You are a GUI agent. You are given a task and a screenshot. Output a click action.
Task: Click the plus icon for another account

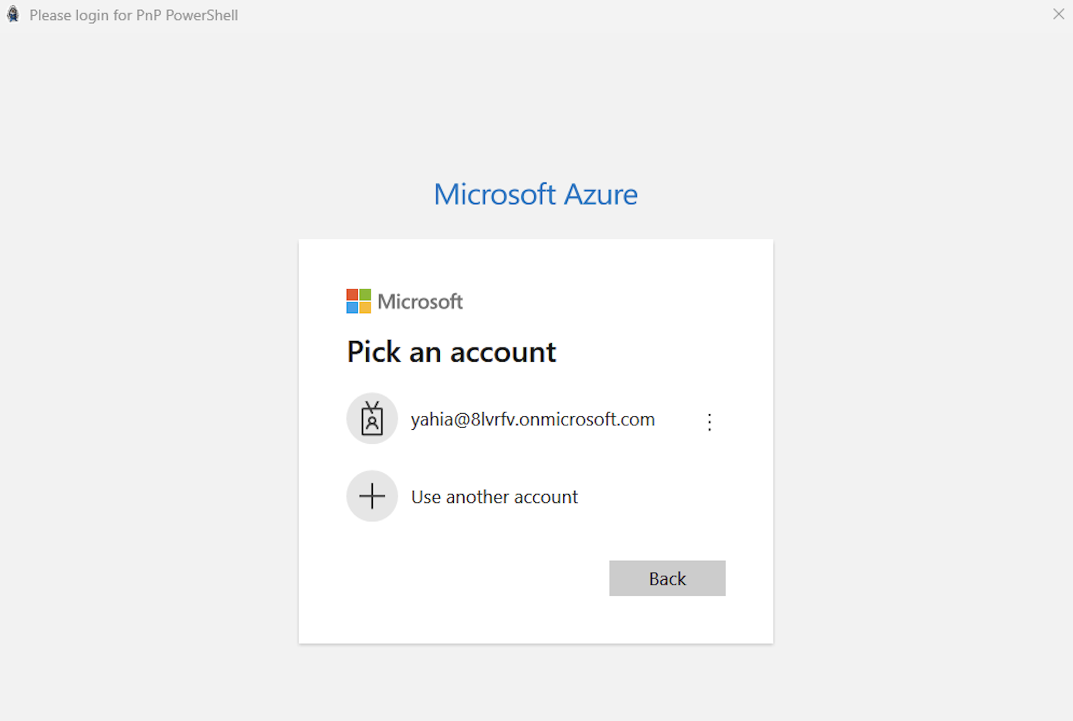(x=372, y=496)
